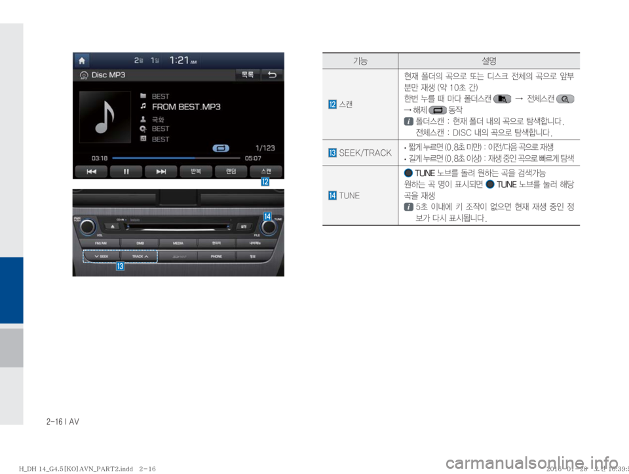Select the 내비메뉴 panel button
The image size is (629, 474).
point(255,243)
